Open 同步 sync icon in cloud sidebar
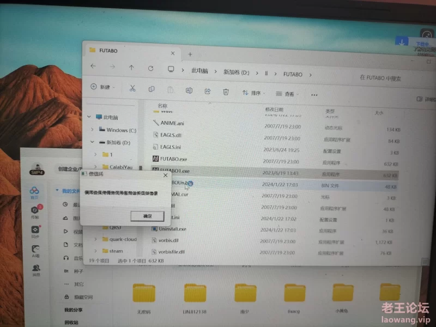Viewport: 436px width, 327px height. [x=35, y=232]
